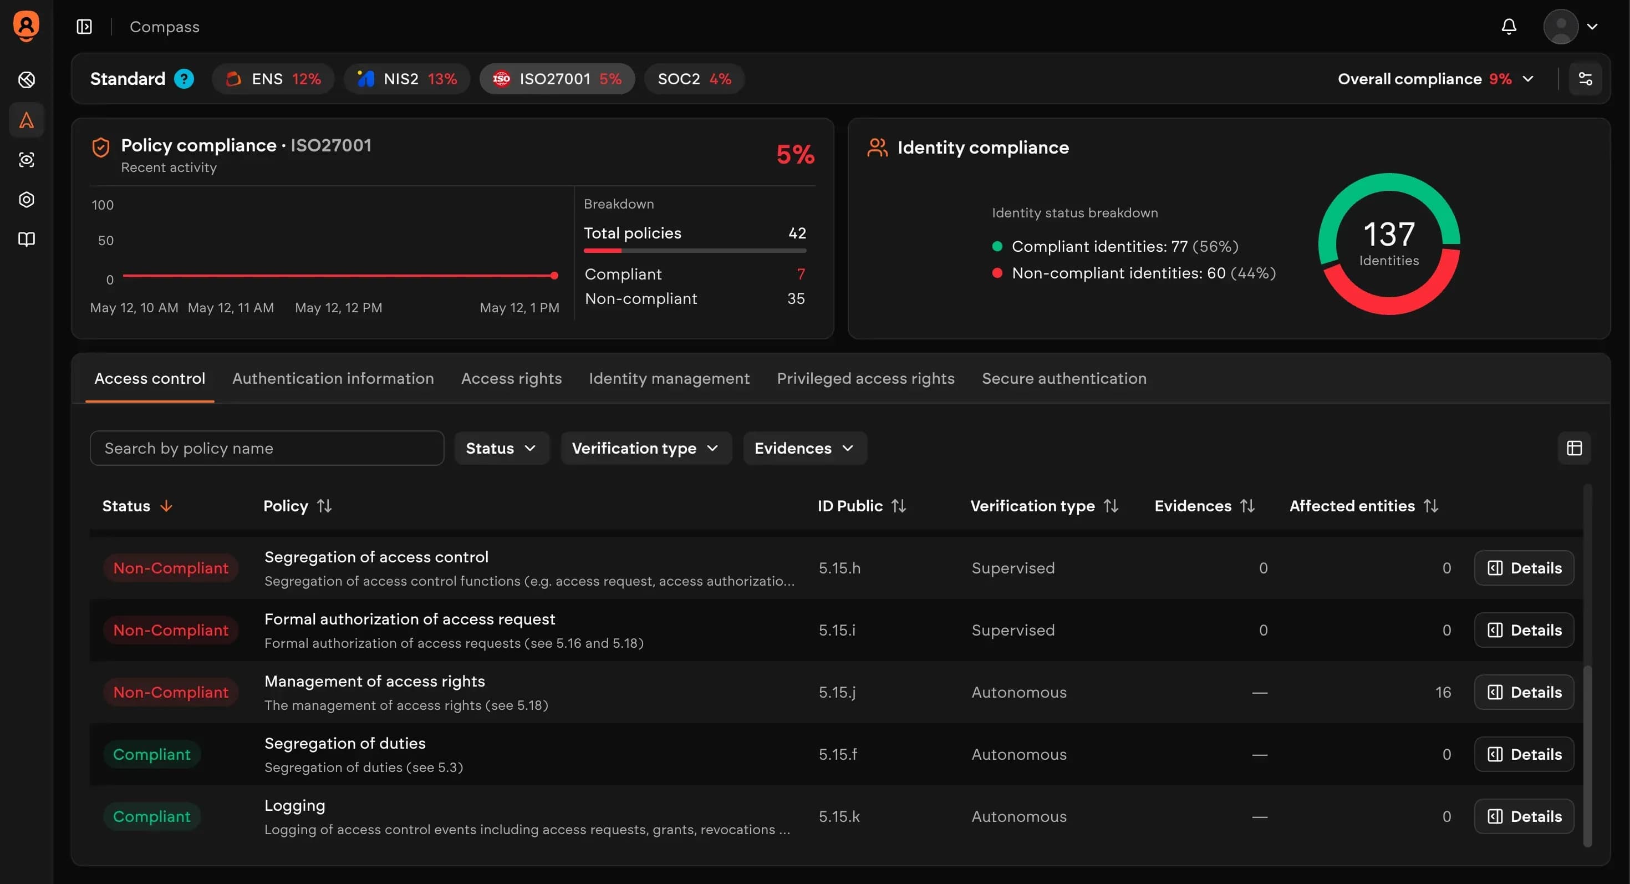Sort by the Evidences column arrows
The width and height of the screenshot is (1630, 884).
(1247, 506)
